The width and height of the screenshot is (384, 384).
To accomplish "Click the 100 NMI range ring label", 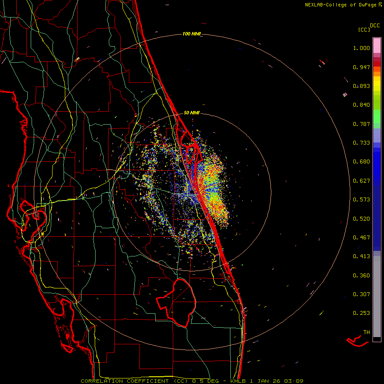I will pos(191,34).
